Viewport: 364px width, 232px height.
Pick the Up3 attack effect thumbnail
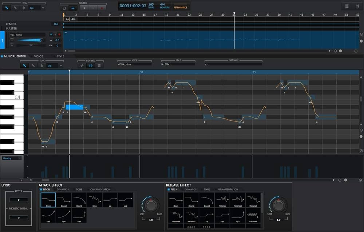pos(48,216)
